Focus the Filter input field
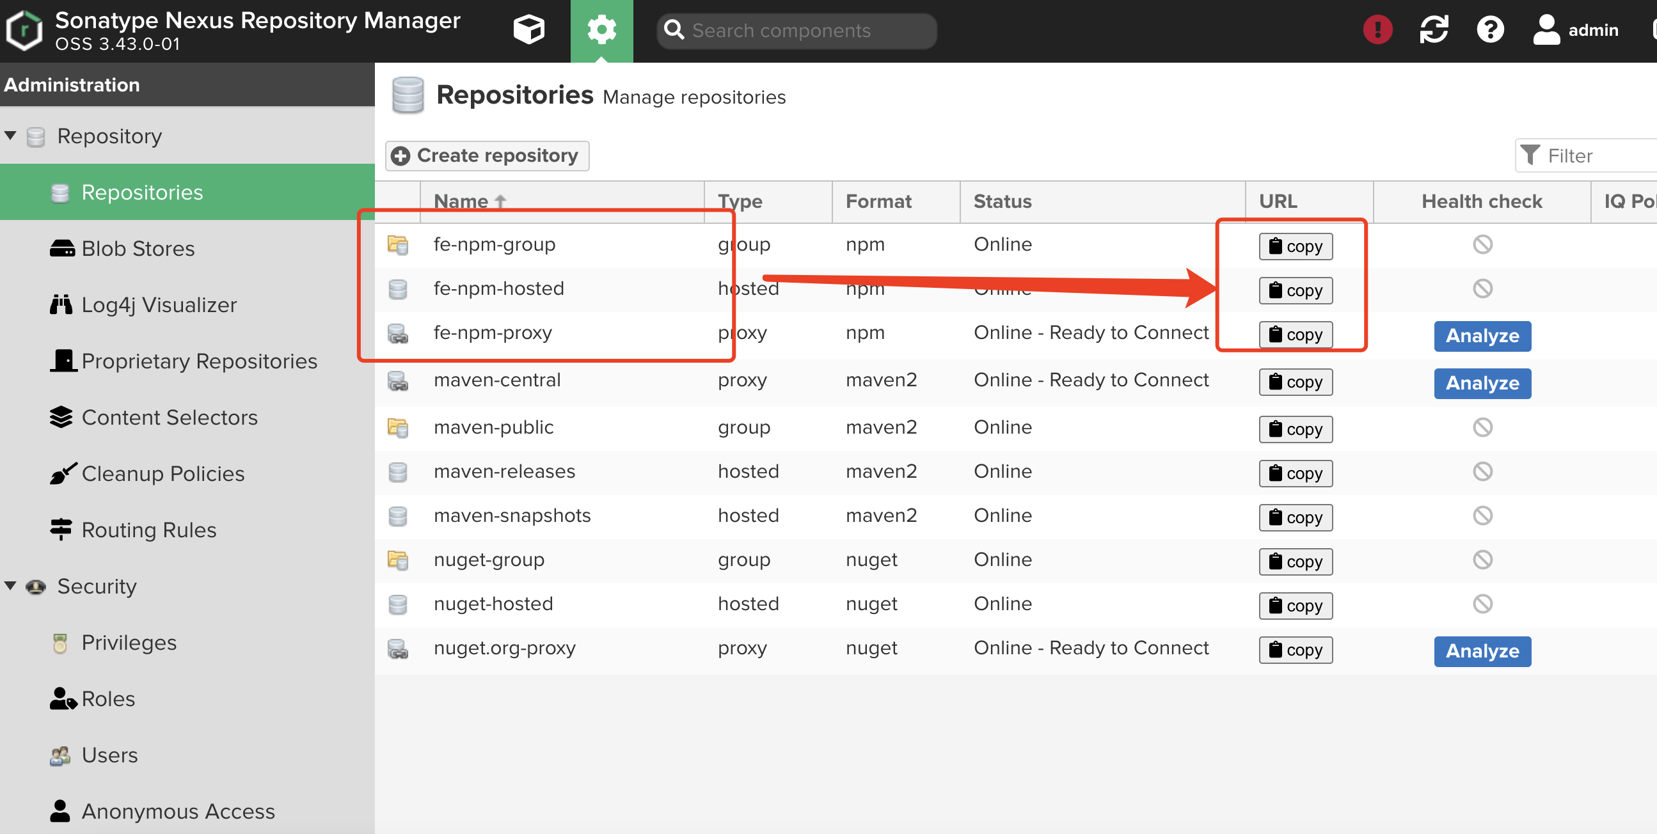The width and height of the screenshot is (1657, 834). pos(1586,155)
